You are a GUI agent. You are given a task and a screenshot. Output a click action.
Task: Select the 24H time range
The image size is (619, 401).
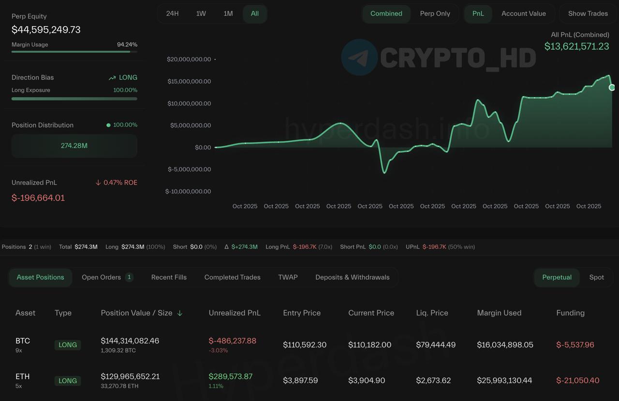click(x=172, y=14)
